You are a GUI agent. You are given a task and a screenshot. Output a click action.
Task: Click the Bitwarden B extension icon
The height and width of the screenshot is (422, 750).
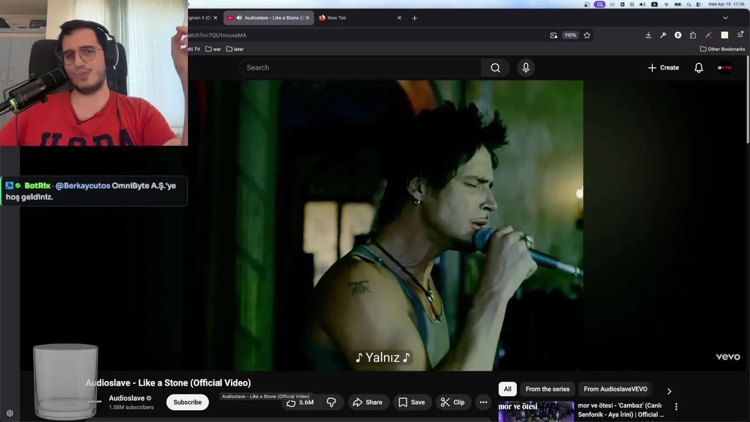pos(678,35)
